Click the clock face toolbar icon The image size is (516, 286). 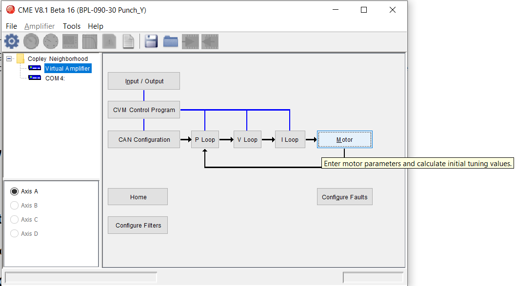tap(51, 41)
